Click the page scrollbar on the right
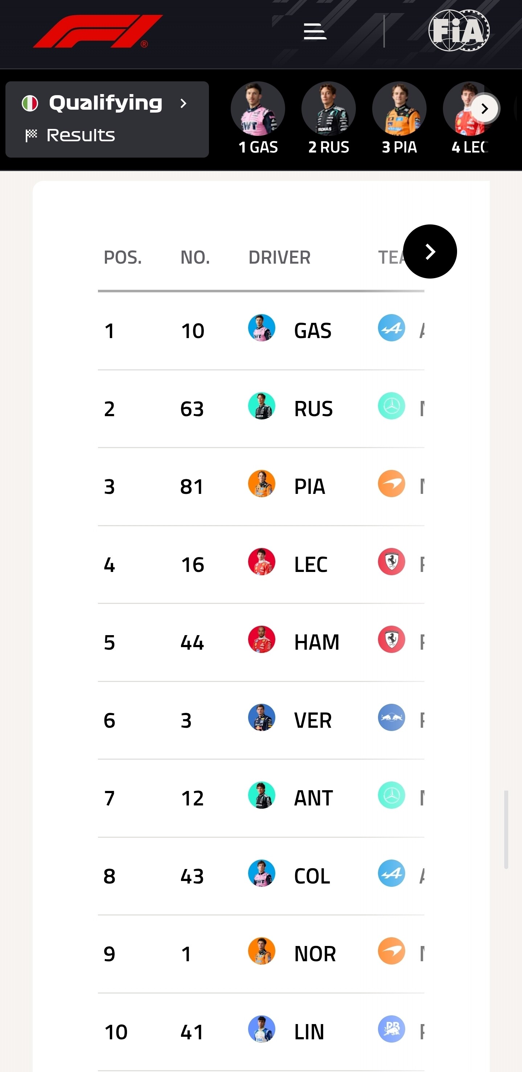 [x=506, y=829]
